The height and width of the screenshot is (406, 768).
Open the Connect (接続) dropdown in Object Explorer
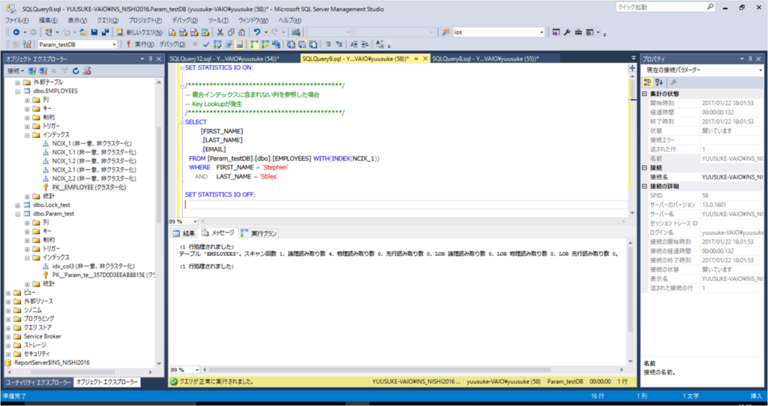(x=16, y=71)
